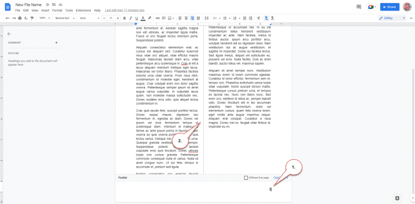Image resolution: width=415 pixels, height=204 pixels.
Task: Click the Move to folder icon
Action: 54,5
